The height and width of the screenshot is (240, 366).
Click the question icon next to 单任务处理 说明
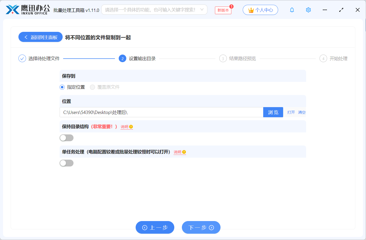click(x=184, y=152)
